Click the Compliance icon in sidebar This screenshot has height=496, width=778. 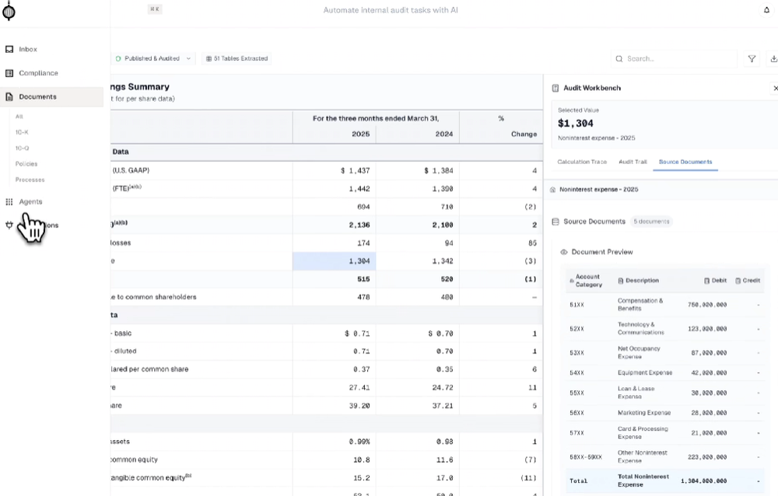9,73
